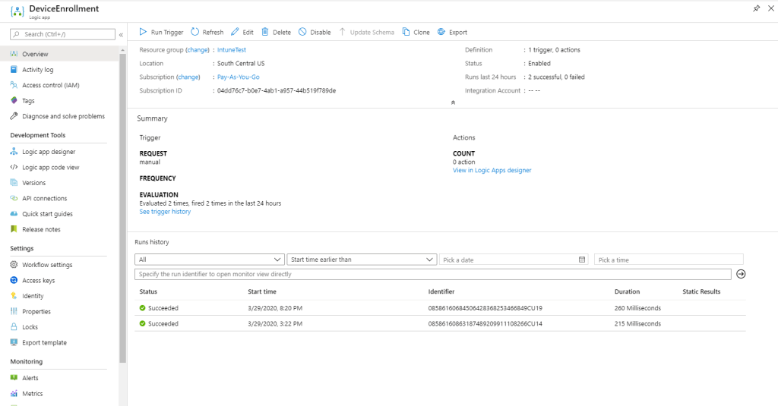Expand Start time earlier than dropdown
Screen dimensions: 778x406
tap(362, 260)
